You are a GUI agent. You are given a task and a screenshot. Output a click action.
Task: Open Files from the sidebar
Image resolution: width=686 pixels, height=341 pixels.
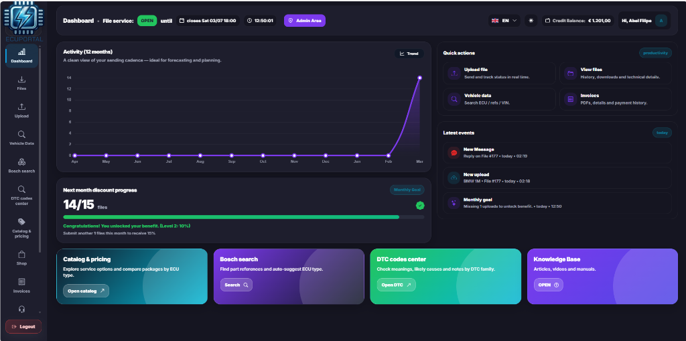click(21, 83)
